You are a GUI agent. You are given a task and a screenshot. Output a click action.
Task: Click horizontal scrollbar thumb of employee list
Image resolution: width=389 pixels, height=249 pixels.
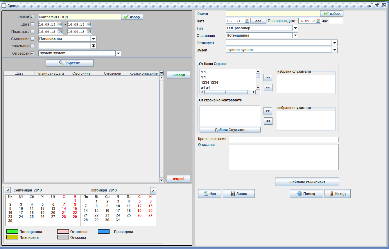point(226,92)
